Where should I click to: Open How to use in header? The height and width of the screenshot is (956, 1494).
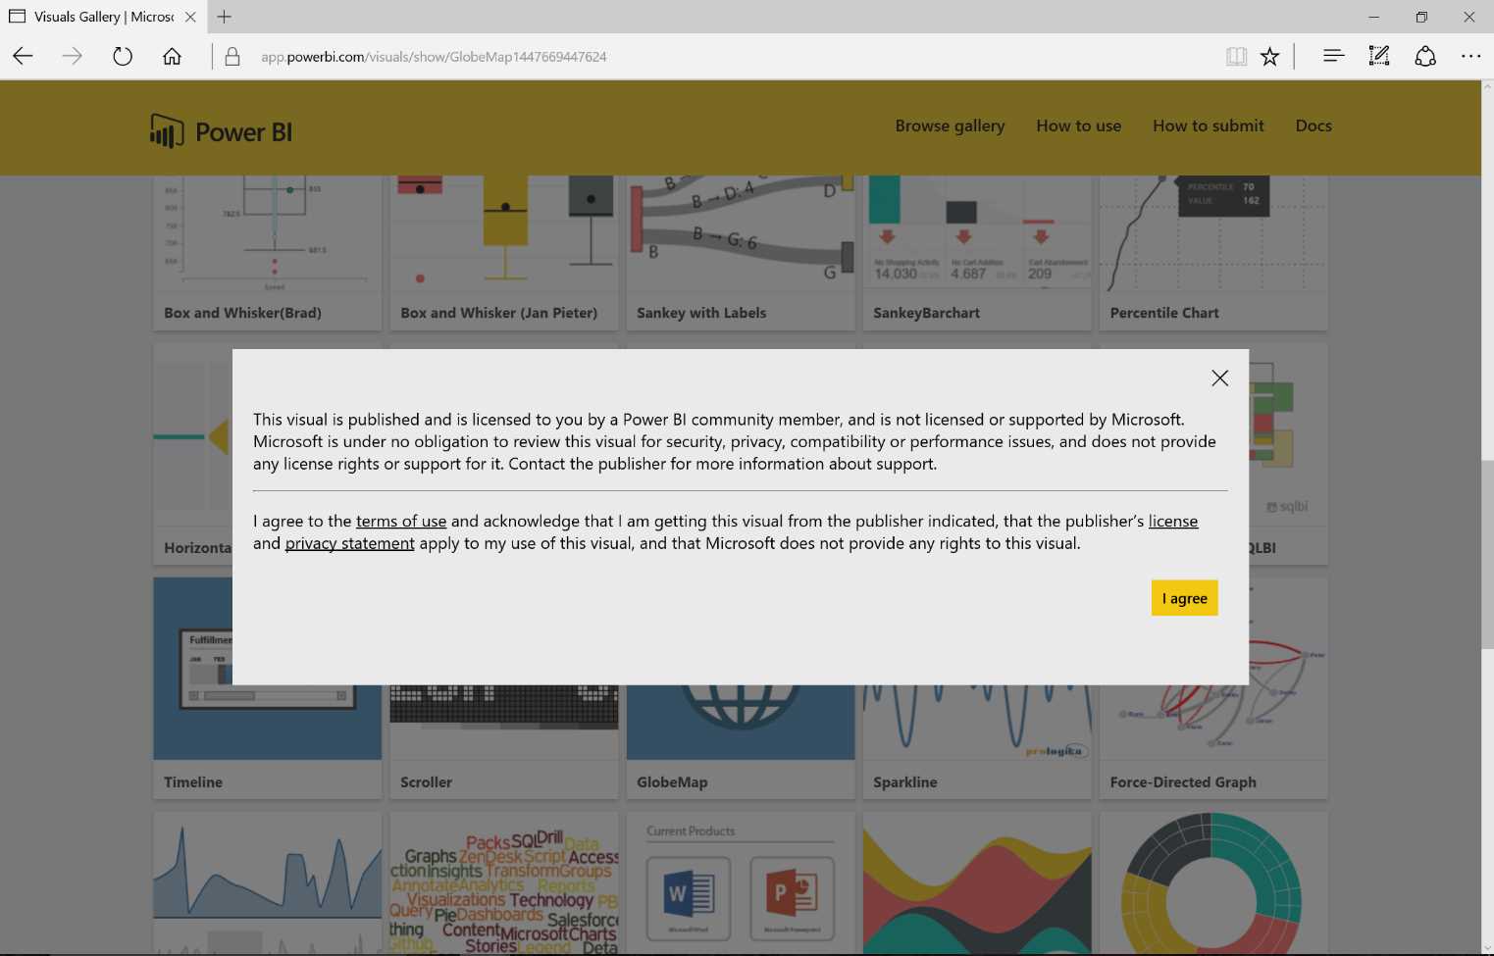(x=1078, y=126)
